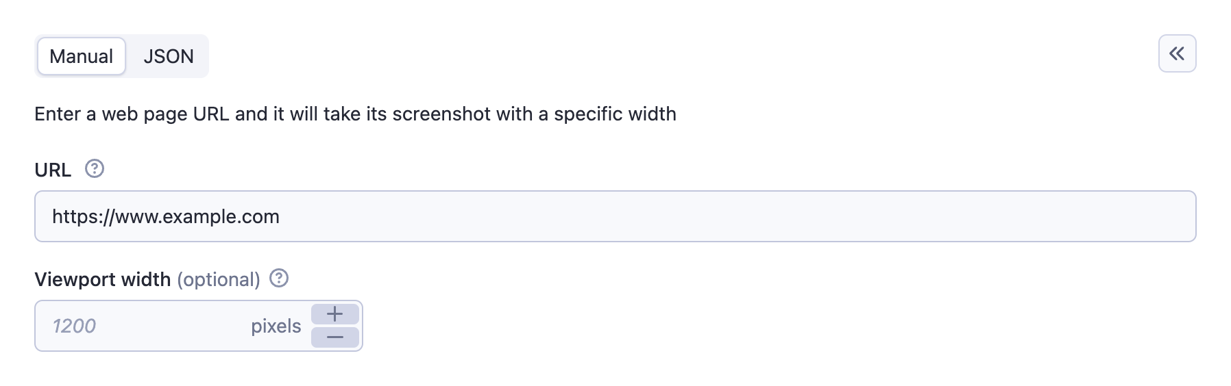The width and height of the screenshot is (1231, 386).
Task: Click the "(optional)" hint text
Action: [x=219, y=279]
